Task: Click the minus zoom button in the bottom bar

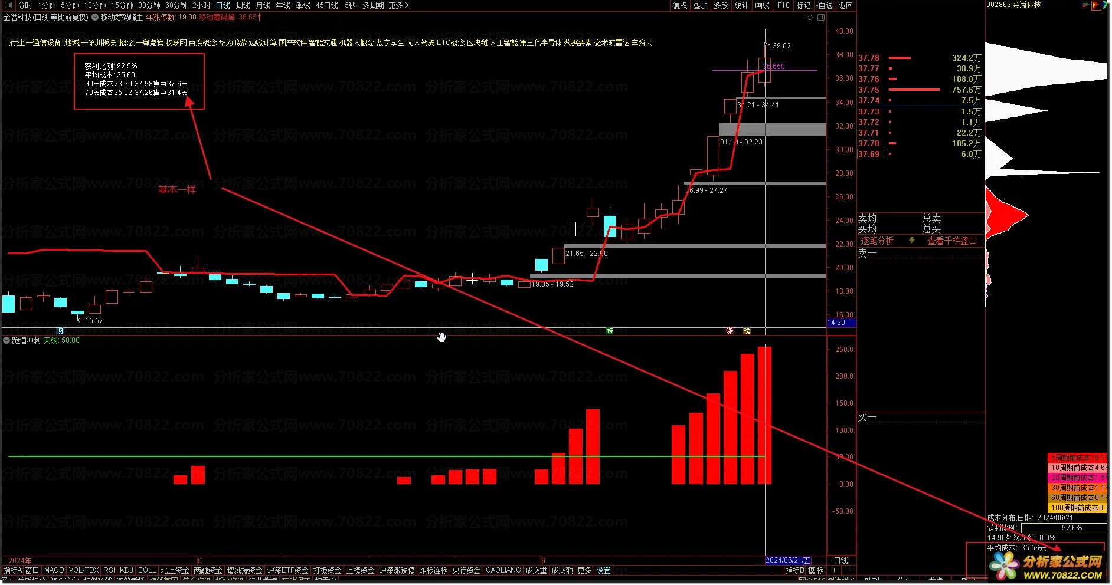Action: click(x=849, y=570)
